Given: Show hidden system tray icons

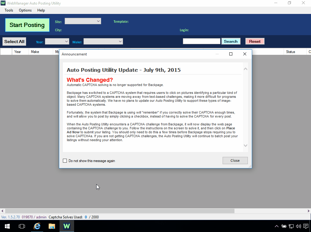Looking at the screenshot, I should coord(276,226).
